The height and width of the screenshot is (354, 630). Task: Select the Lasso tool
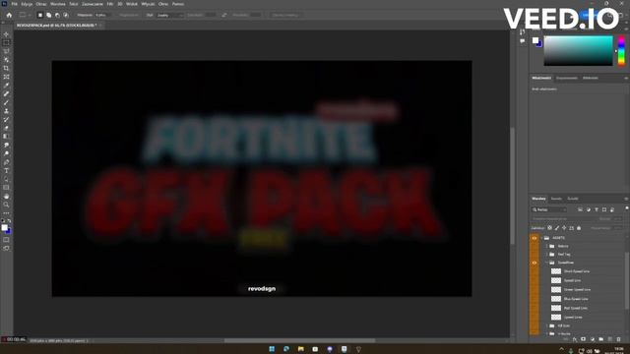pos(6,51)
